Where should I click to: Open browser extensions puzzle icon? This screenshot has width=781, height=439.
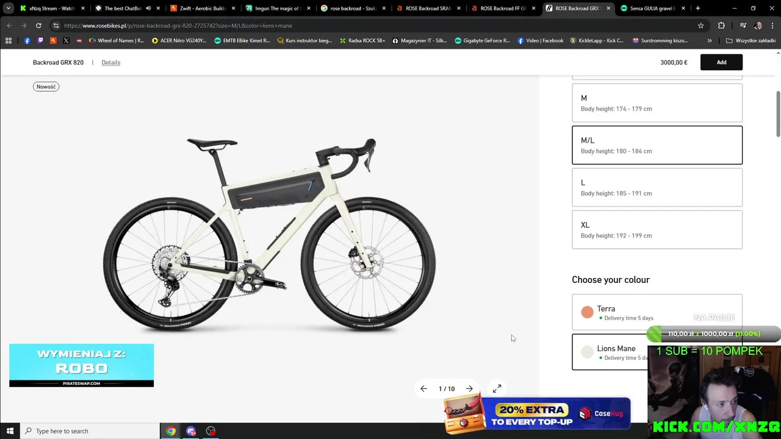coord(721,26)
